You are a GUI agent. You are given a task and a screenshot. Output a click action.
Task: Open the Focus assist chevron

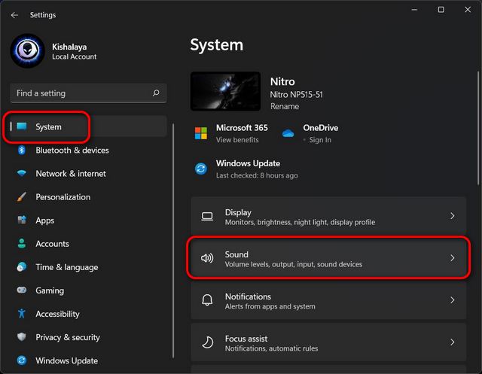click(452, 342)
